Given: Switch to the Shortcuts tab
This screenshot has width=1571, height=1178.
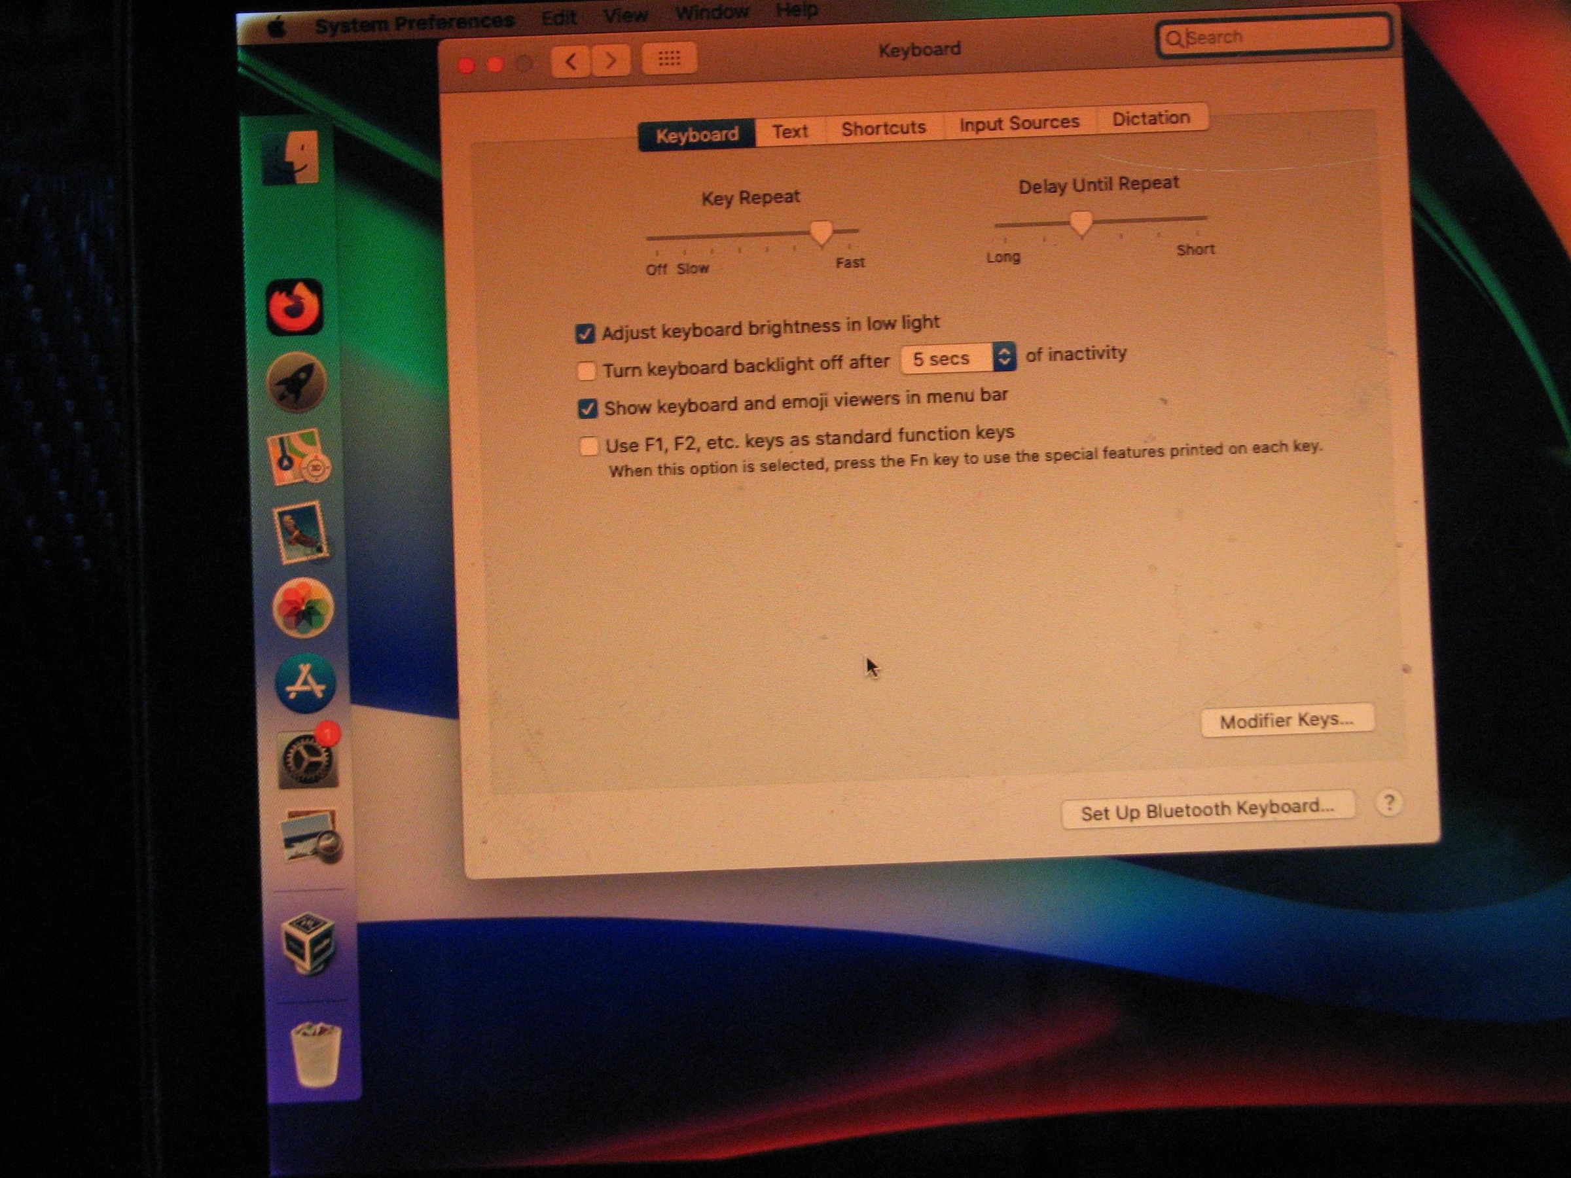Looking at the screenshot, I should tap(884, 128).
